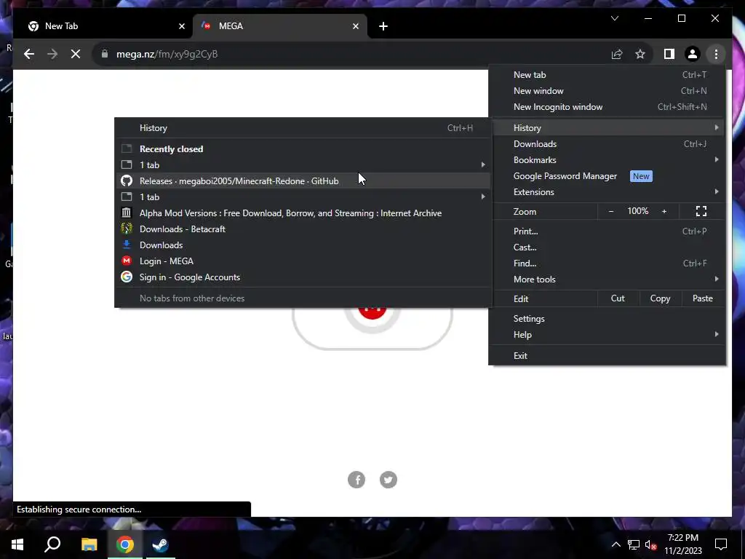This screenshot has height=559, width=745.
Task: Click the browser back arrow
Action: coord(29,54)
